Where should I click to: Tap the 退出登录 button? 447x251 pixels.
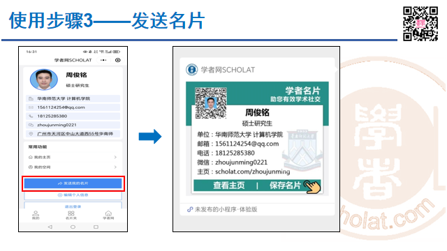[73, 206]
